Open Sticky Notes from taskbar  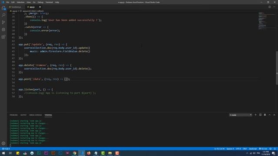point(18,153)
